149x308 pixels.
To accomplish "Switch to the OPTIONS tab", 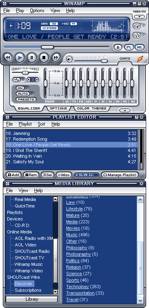I will 58,108.
